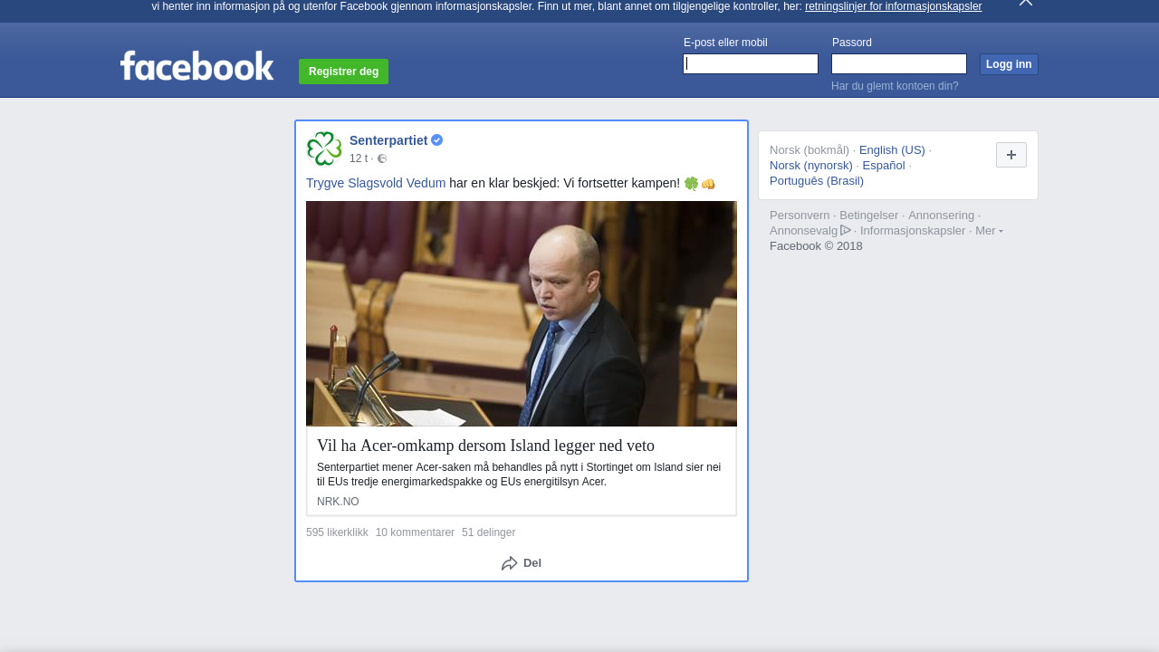Switch language to Español
The height and width of the screenshot is (652, 1159).
pyautogui.click(x=884, y=166)
